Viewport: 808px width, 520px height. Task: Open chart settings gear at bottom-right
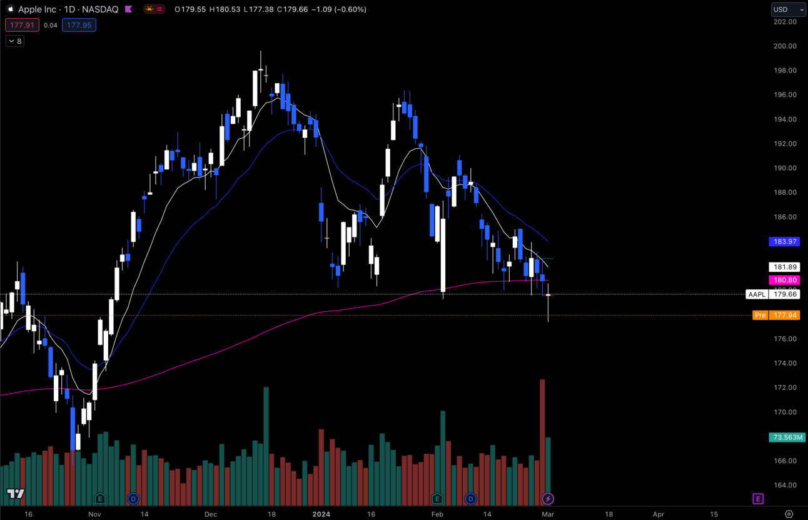pos(789,514)
